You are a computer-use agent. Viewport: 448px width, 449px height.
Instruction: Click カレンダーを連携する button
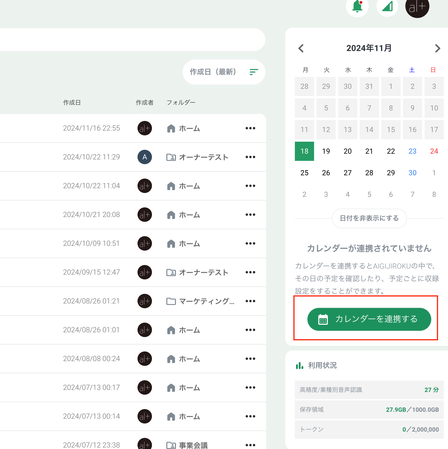[x=369, y=319]
